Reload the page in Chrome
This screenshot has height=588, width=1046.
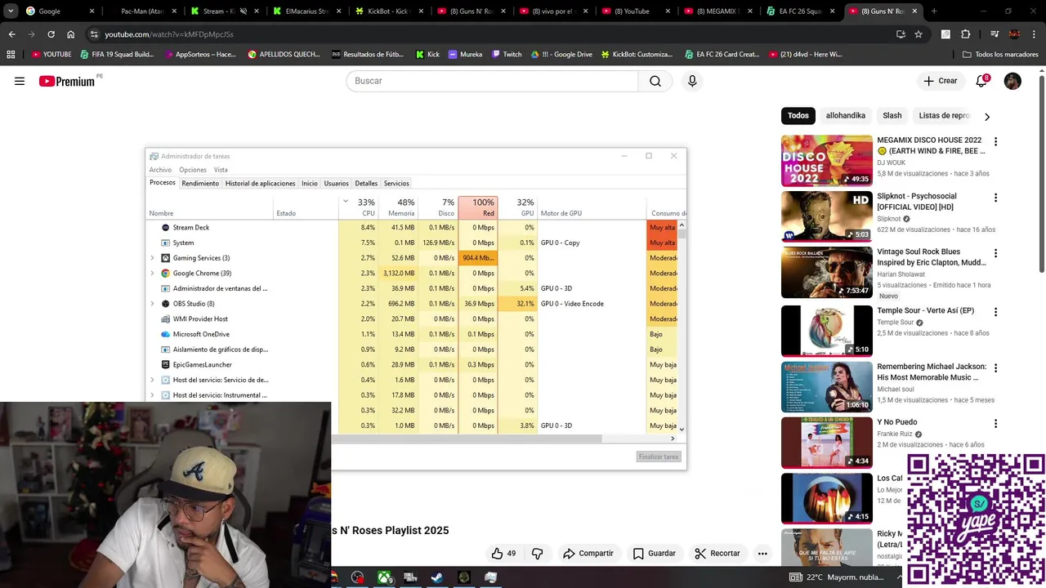[x=51, y=34]
